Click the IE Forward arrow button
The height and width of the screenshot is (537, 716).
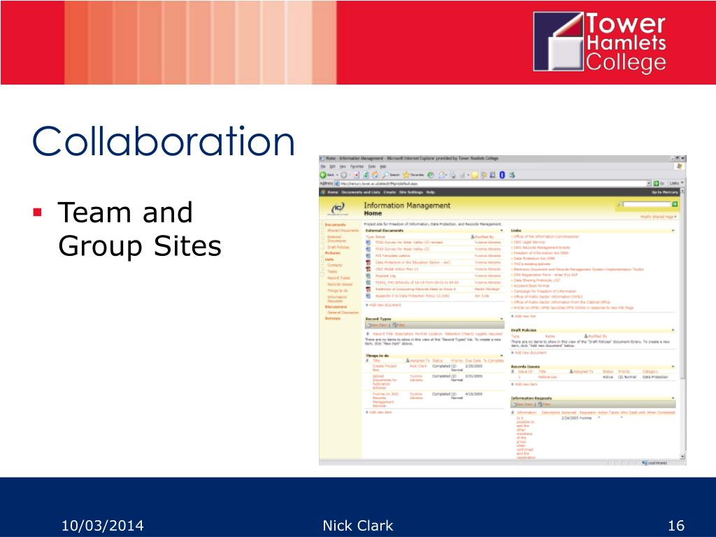344,175
